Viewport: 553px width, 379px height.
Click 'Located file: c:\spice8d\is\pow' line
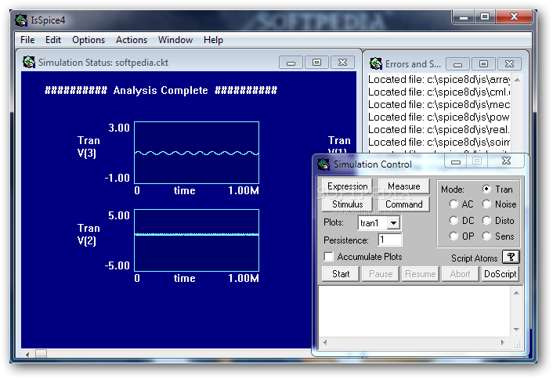(439, 117)
